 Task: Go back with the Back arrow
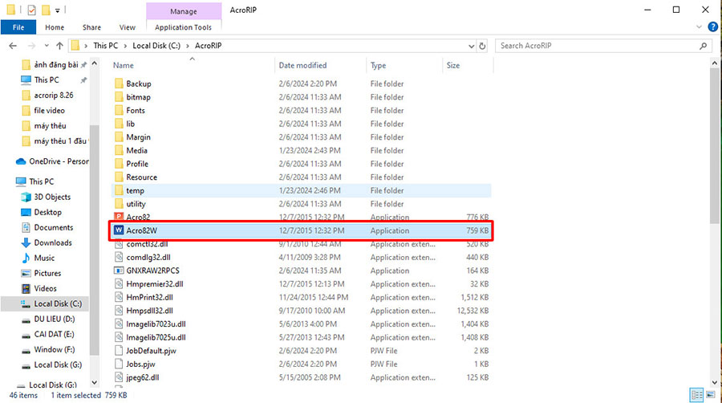[x=13, y=46]
